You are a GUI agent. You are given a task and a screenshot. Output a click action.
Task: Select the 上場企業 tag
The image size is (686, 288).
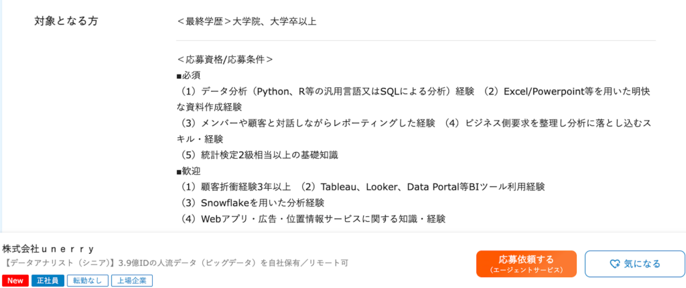[133, 281]
